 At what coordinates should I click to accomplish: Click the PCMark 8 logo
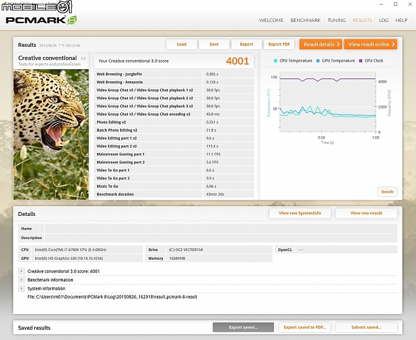[x=41, y=20]
